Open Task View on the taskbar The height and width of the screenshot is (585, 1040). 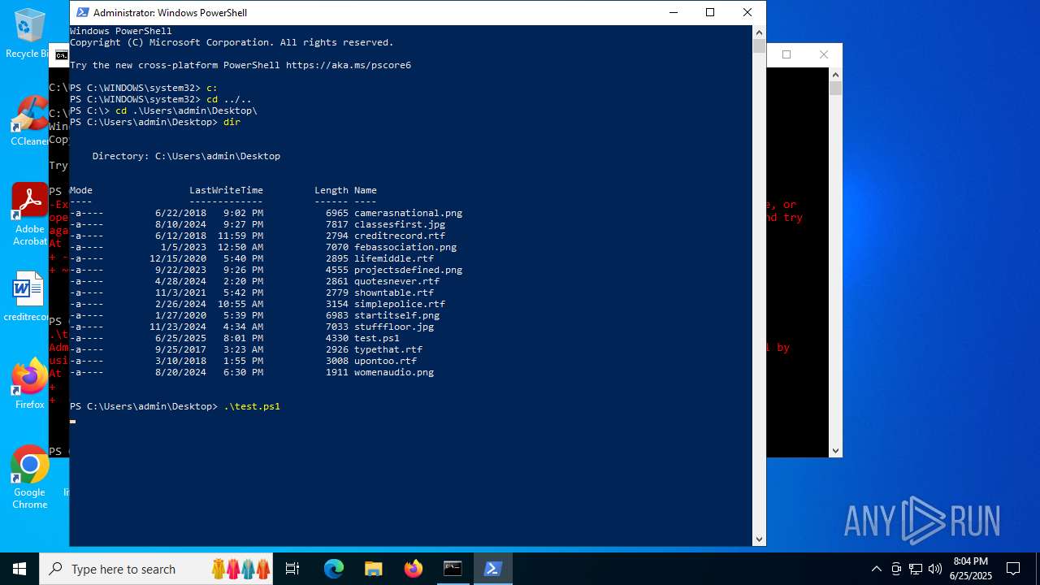tap(292, 569)
